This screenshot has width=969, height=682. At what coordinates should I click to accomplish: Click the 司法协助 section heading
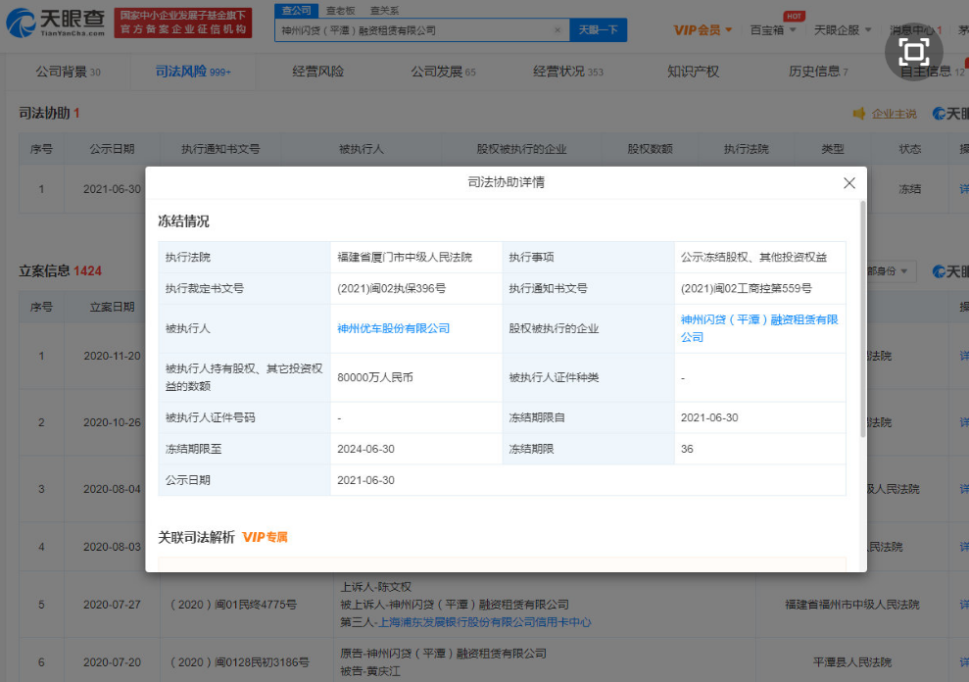pos(49,113)
